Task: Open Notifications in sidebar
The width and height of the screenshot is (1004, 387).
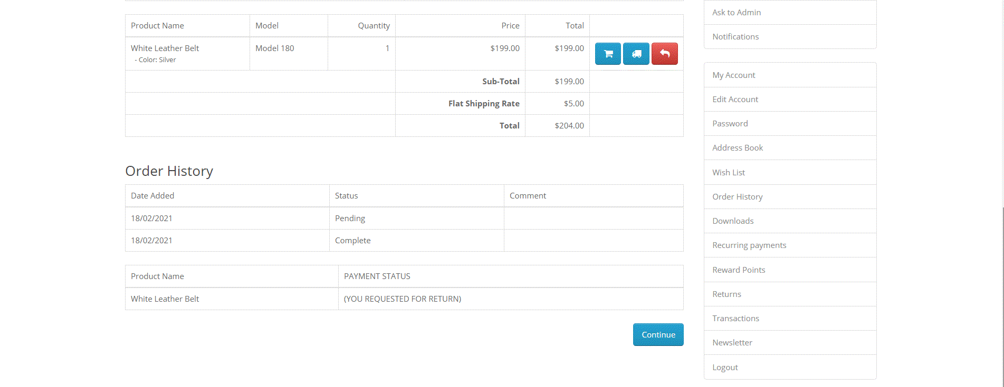Action: 735,36
